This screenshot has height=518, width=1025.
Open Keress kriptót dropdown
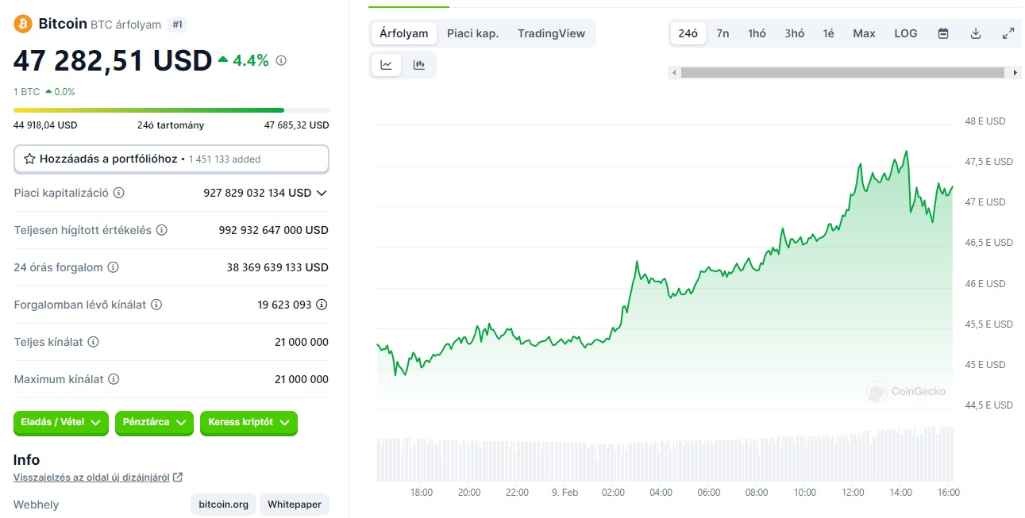(x=249, y=423)
